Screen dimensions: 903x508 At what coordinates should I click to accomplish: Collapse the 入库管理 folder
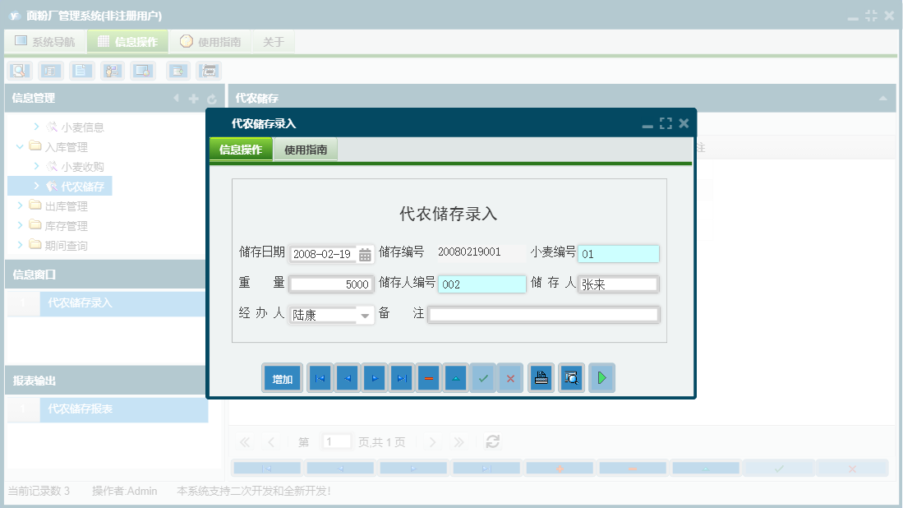(x=20, y=146)
